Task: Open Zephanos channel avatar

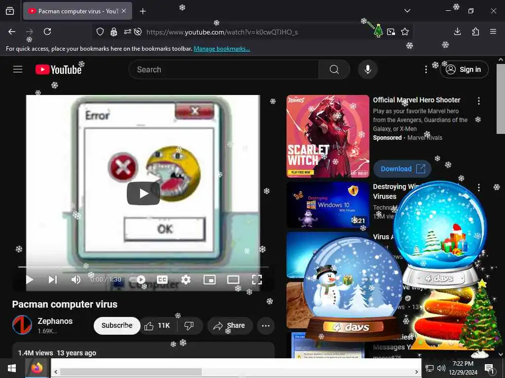Action: [x=22, y=325]
